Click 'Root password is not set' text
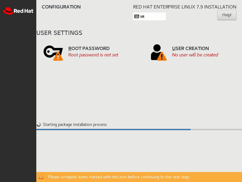242x182 pixels. pyautogui.click(x=93, y=55)
